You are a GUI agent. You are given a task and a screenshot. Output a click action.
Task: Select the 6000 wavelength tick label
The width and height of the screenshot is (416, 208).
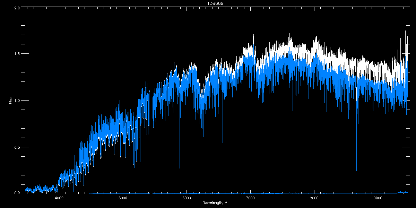tap(187, 198)
